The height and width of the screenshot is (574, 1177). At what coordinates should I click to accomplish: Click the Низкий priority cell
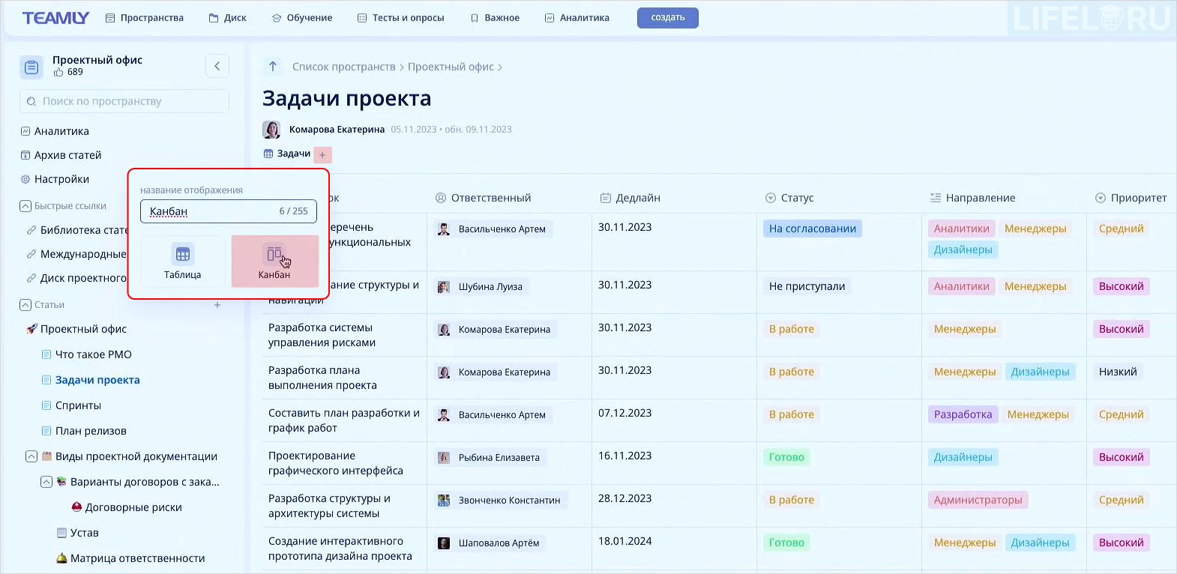point(1118,372)
